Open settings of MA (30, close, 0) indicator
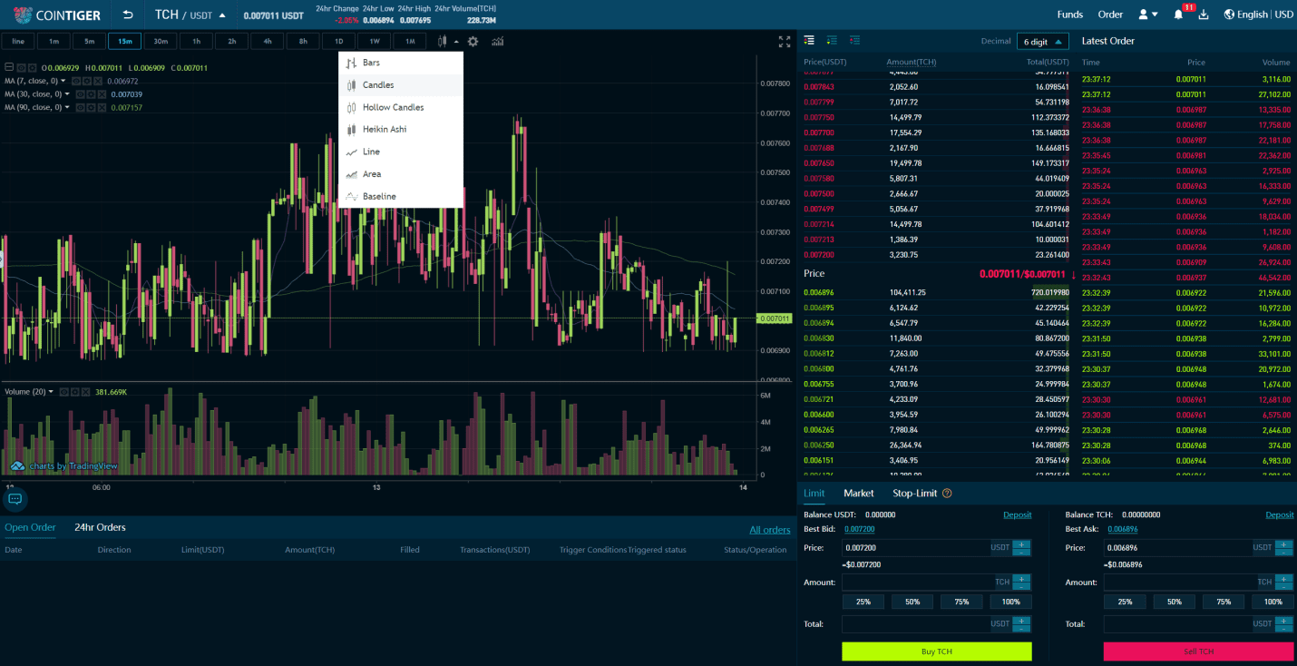 click(x=91, y=94)
